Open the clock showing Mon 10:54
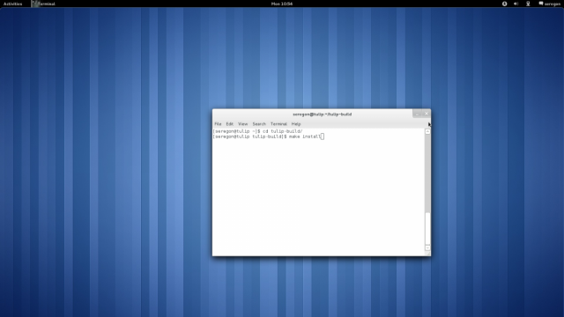 pyautogui.click(x=282, y=4)
